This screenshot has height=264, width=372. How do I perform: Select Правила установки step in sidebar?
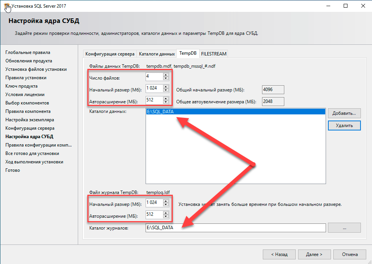(26, 78)
